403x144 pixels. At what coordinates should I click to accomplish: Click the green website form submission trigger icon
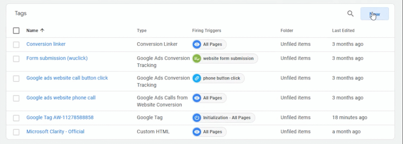point(197,58)
